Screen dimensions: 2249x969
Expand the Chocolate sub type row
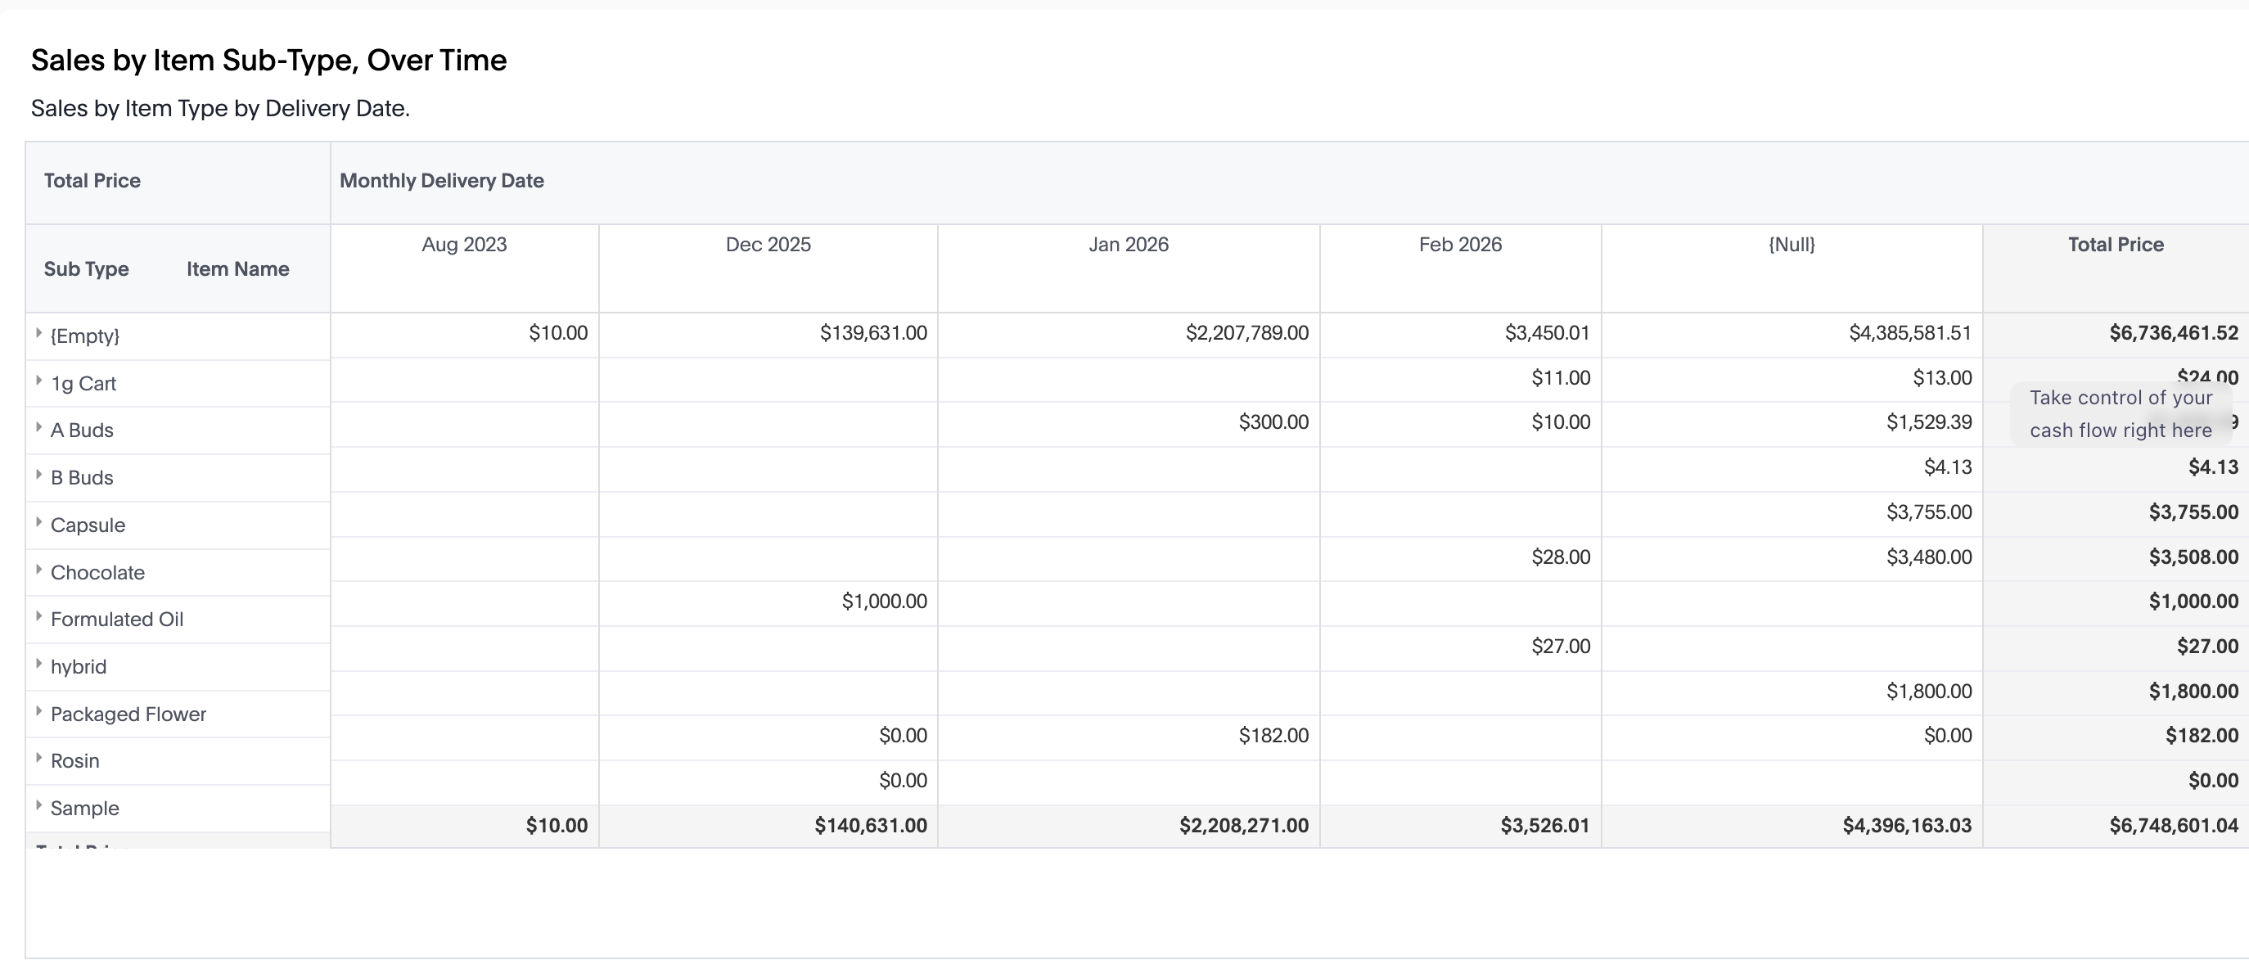39,570
